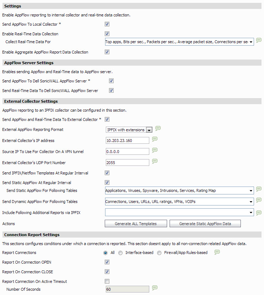Screen dimensions: 264x295
Task: Disable Aggregate AppFlow Report Data Collection
Action: pos(107,52)
